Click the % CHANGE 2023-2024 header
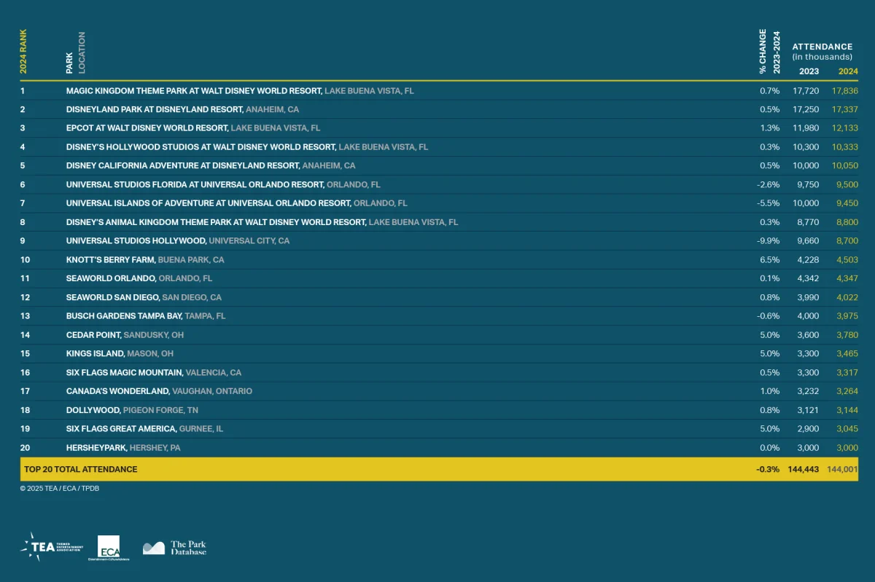This screenshot has width=875, height=582. (x=769, y=52)
